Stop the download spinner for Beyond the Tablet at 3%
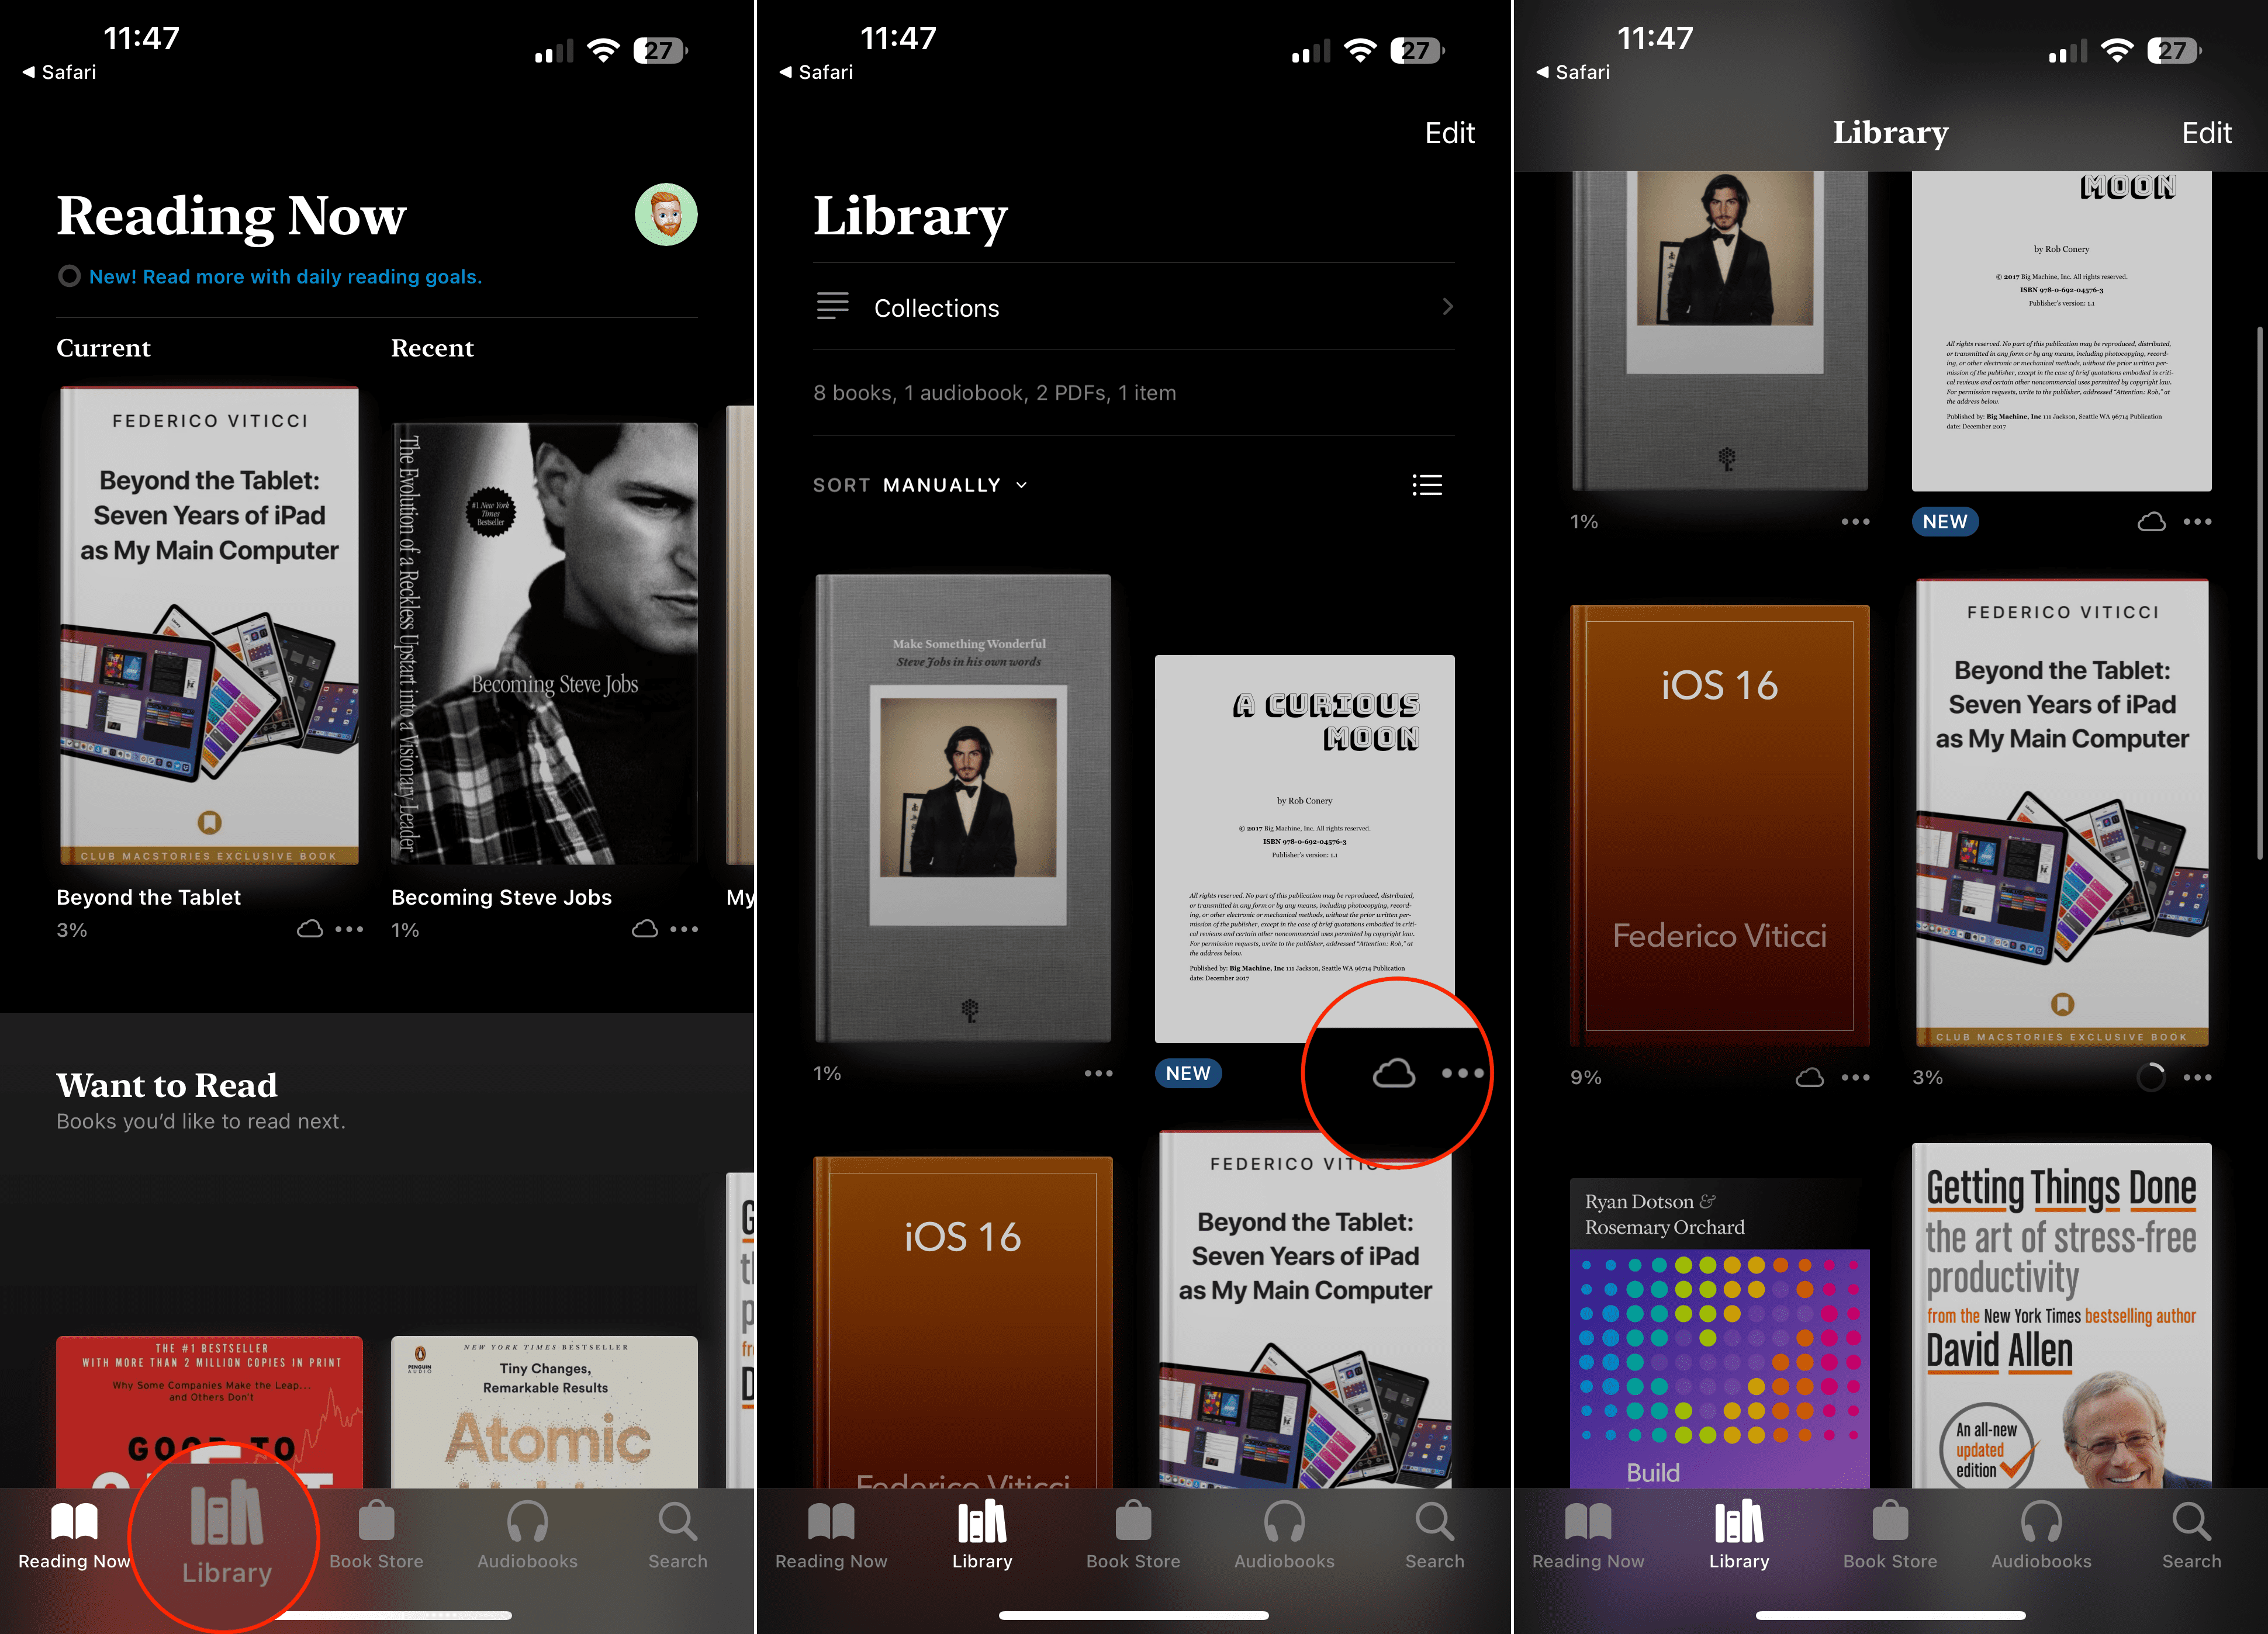The height and width of the screenshot is (1634, 2268). 2151,1077
